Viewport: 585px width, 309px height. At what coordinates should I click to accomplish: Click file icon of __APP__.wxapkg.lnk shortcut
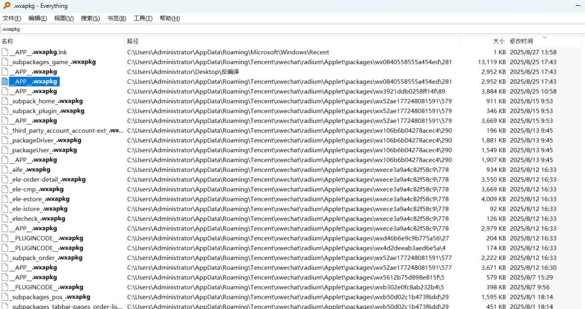[5, 52]
